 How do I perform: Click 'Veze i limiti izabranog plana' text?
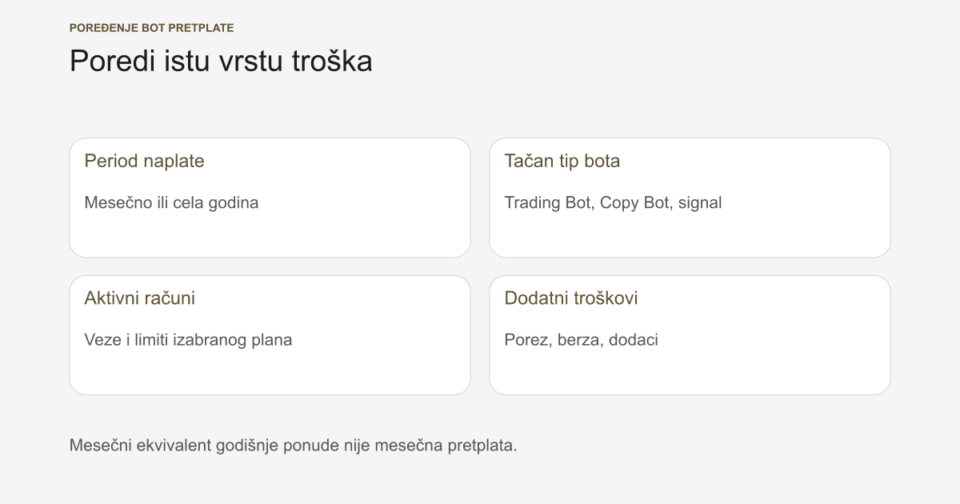[x=188, y=340]
